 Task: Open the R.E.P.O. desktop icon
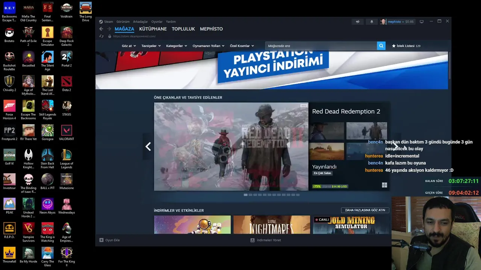point(9,231)
